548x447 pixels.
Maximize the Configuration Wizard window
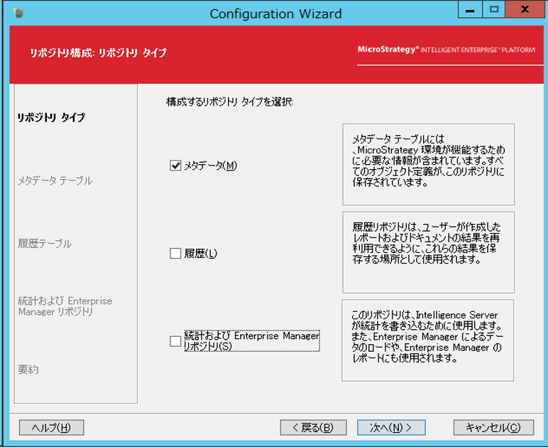tap(494, 9)
